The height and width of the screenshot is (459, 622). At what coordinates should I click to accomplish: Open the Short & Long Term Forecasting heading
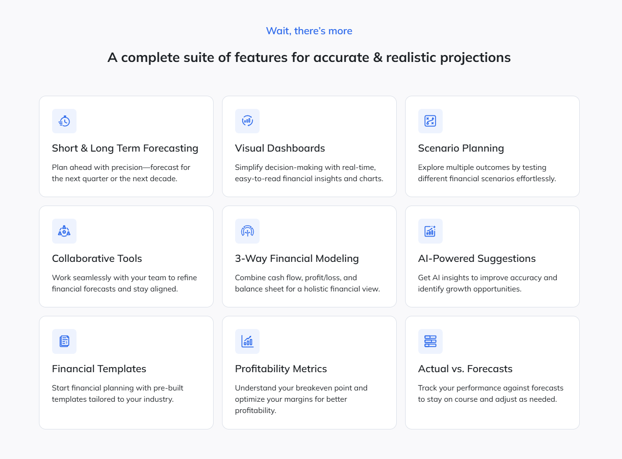(x=125, y=148)
